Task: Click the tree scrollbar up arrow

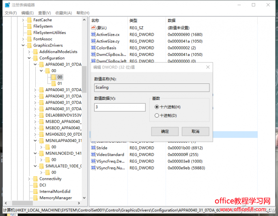Action: pyautogui.click(x=84, y=20)
